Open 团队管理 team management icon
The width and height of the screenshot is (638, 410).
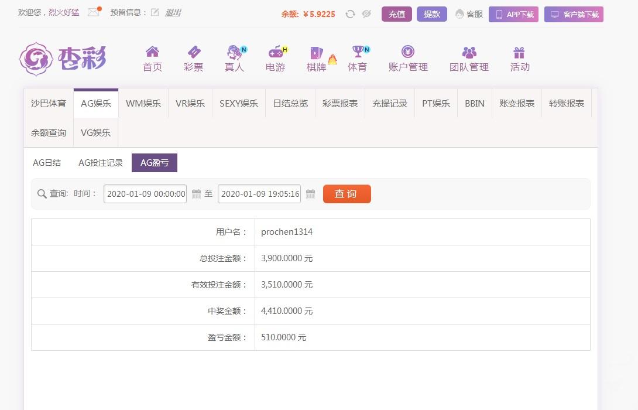(x=469, y=52)
